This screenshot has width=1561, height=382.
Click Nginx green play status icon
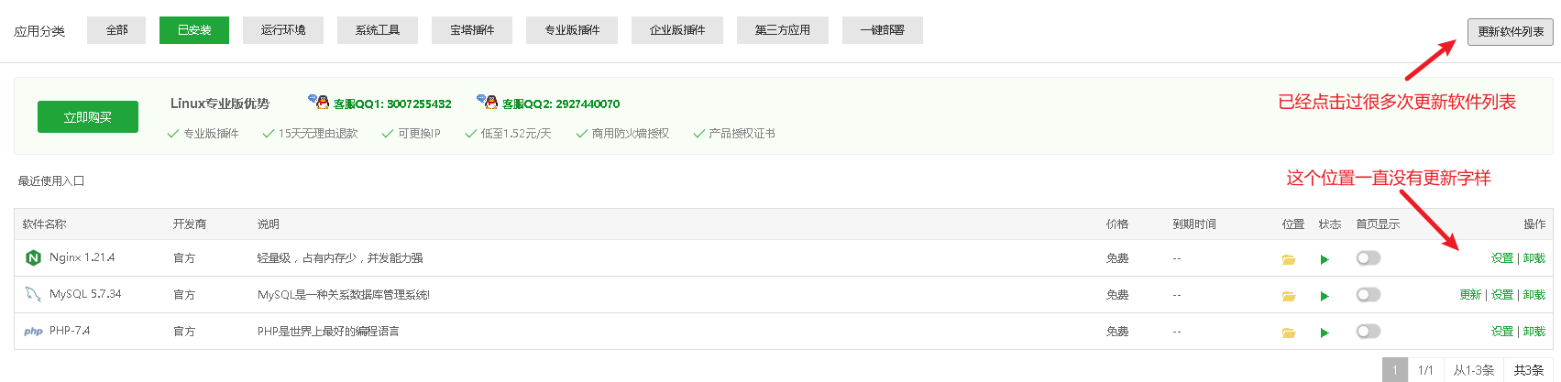pyautogui.click(x=1325, y=259)
